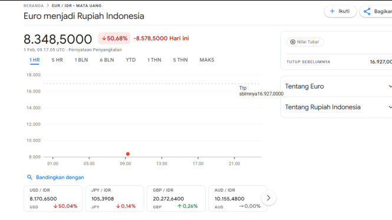Click the next arrow in currency carousel
The image size is (392, 220).
click(x=268, y=198)
